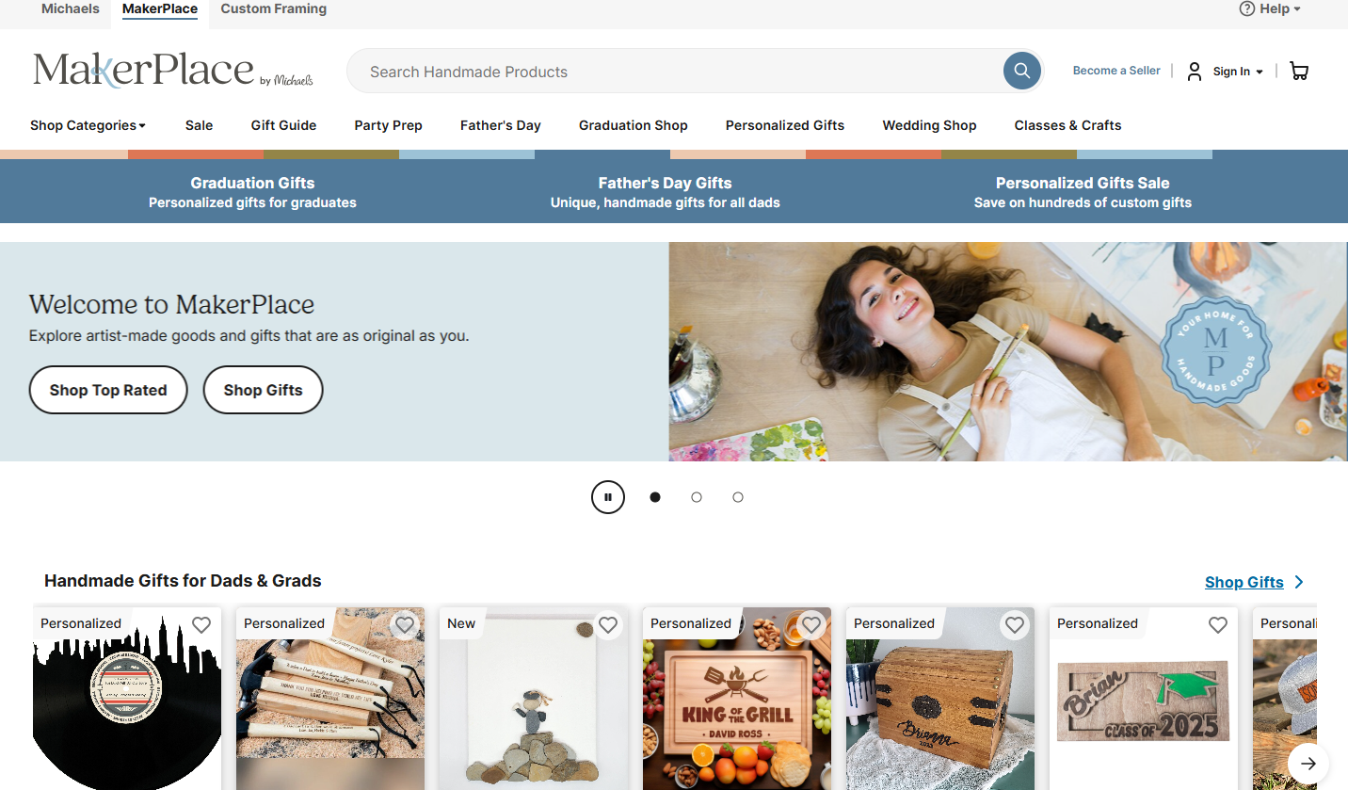Open the Wedding Shop menu item
Viewport: 1348px width, 790px height.
click(929, 125)
